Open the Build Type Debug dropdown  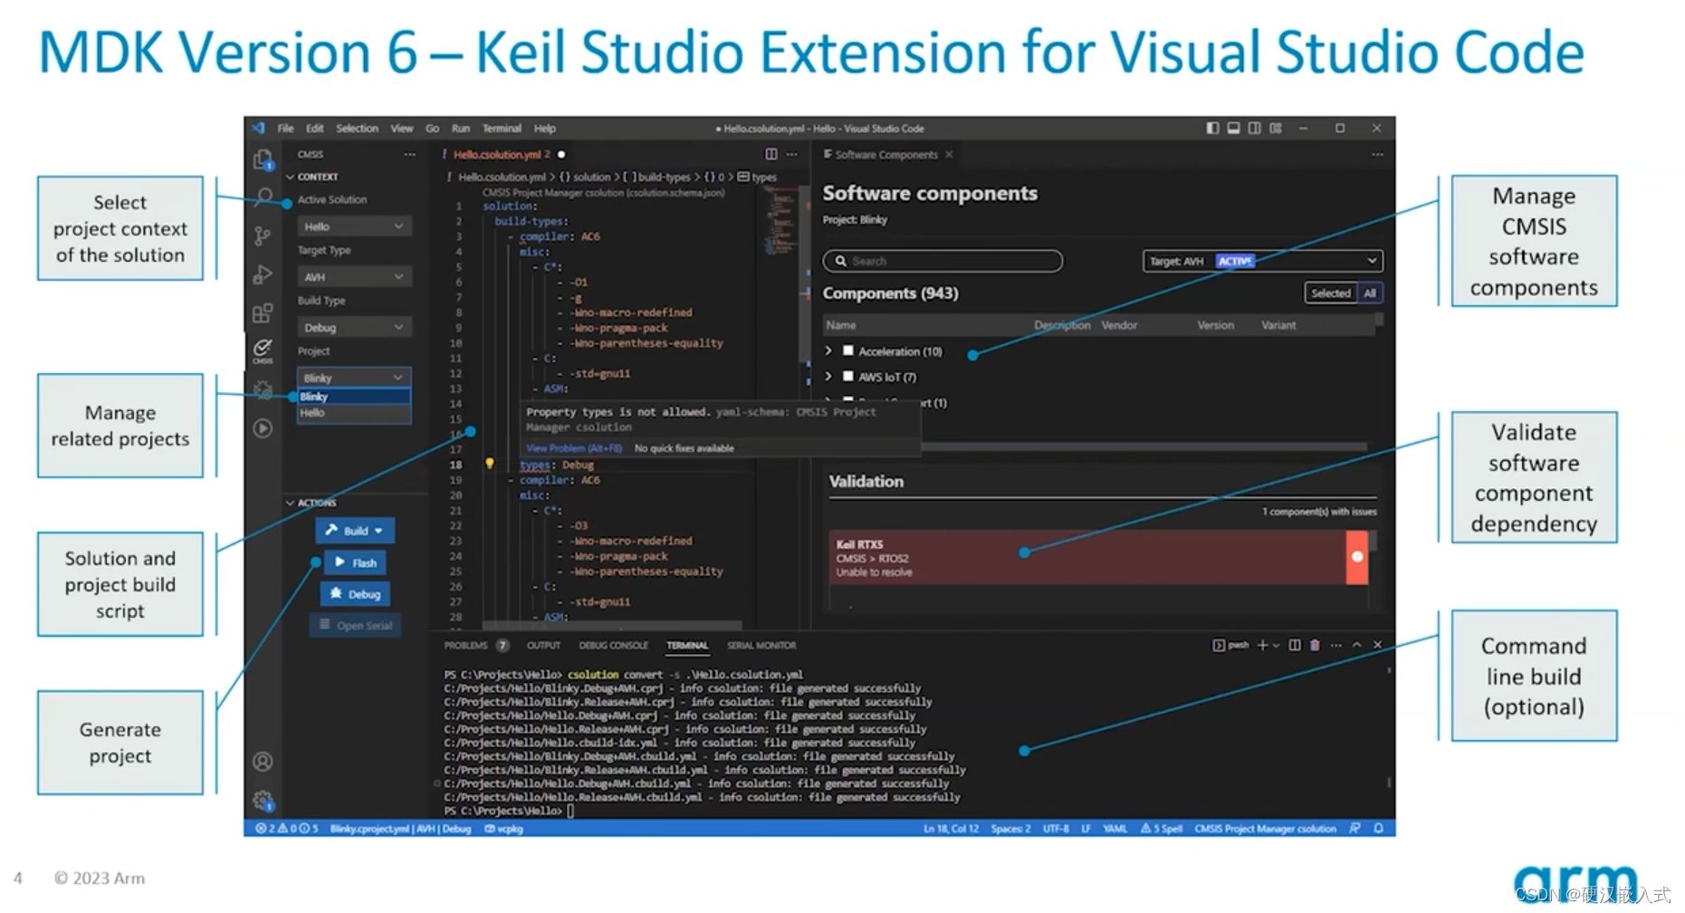(354, 327)
